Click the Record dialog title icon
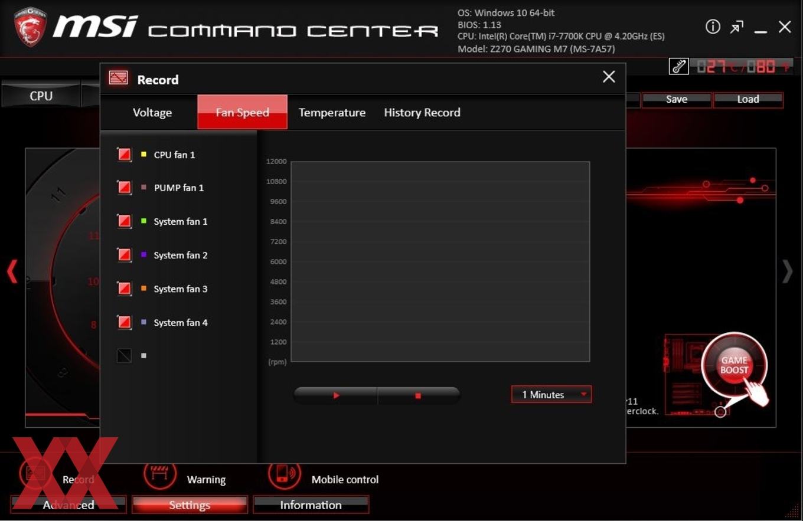Image resolution: width=803 pixels, height=521 pixels. click(118, 78)
